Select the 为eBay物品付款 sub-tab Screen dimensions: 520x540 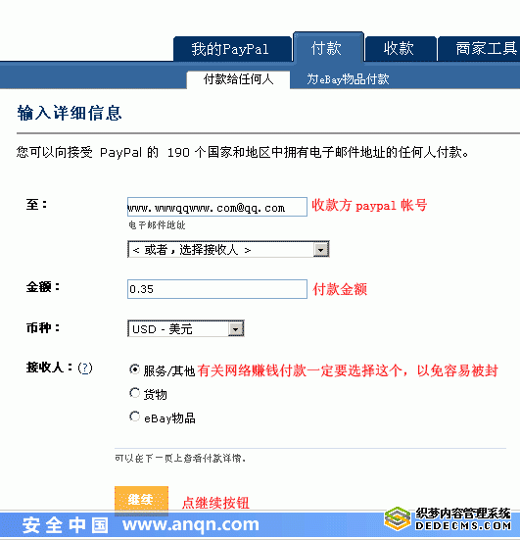[348, 79]
